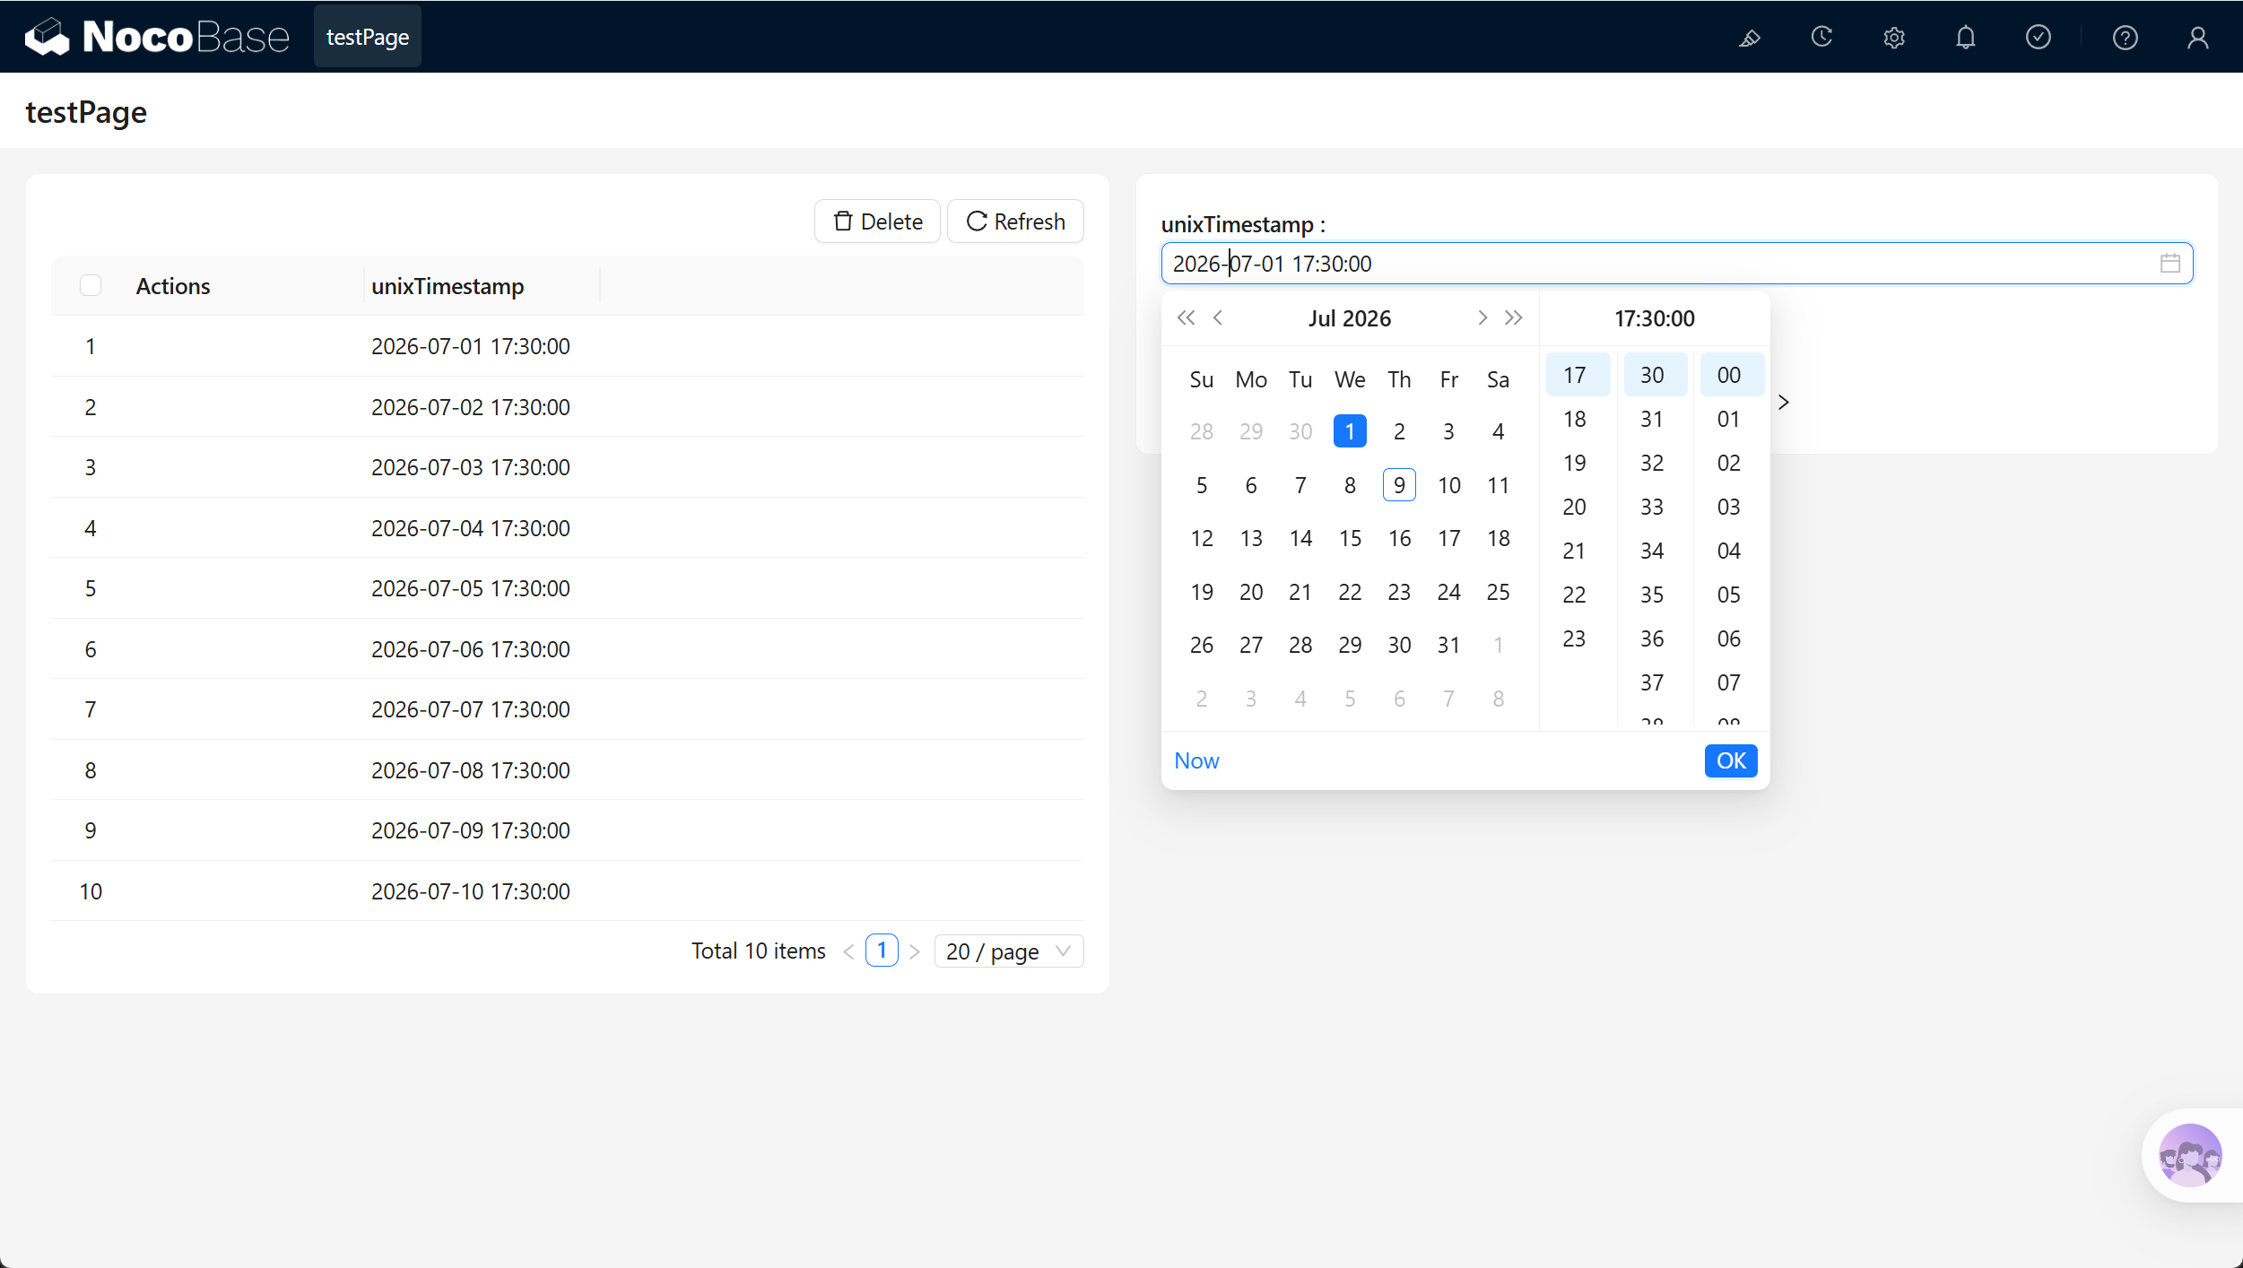Open the help question mark icon
The height and width of the screenshot is (1268, 2243).
pyautogui.click(x=2125, y=38)
